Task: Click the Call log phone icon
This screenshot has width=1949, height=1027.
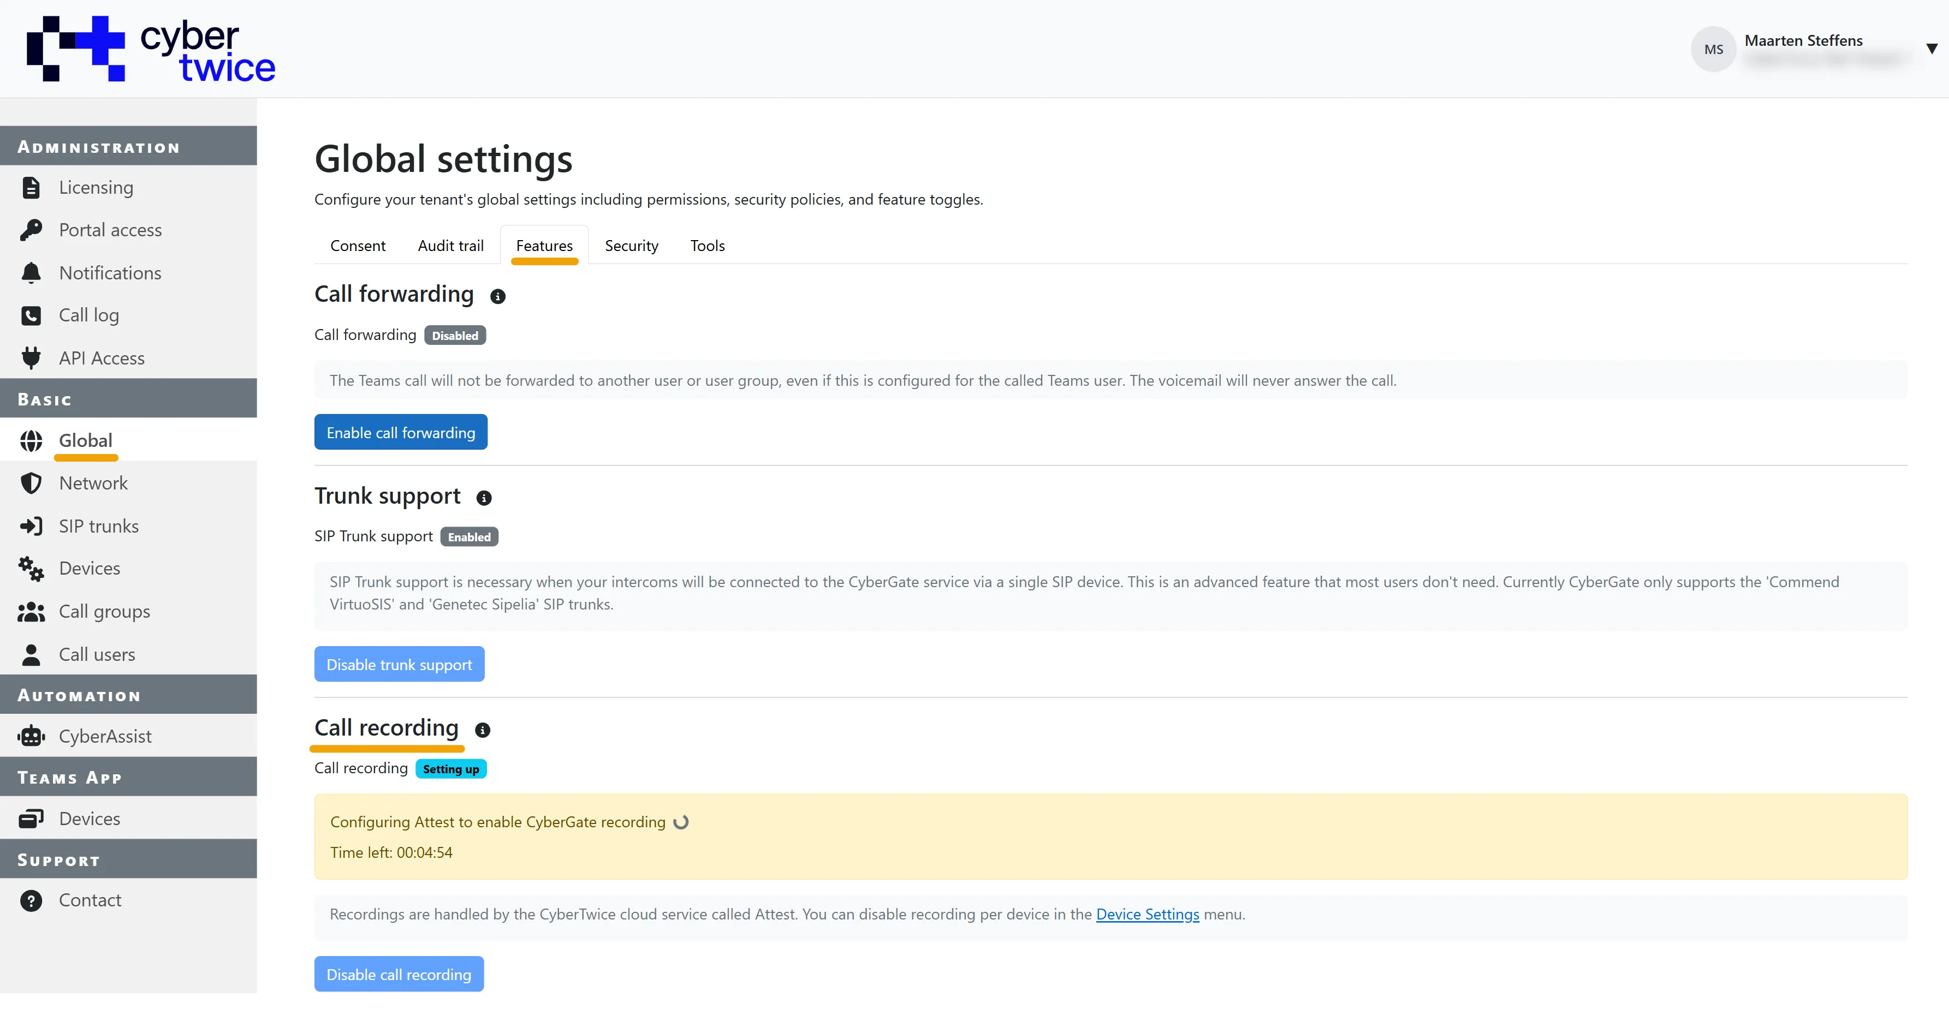Action: tap(31, 315)
